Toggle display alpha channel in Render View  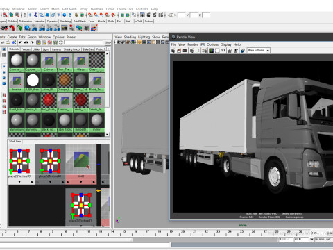pyautogui.click(x=217, y=51)
